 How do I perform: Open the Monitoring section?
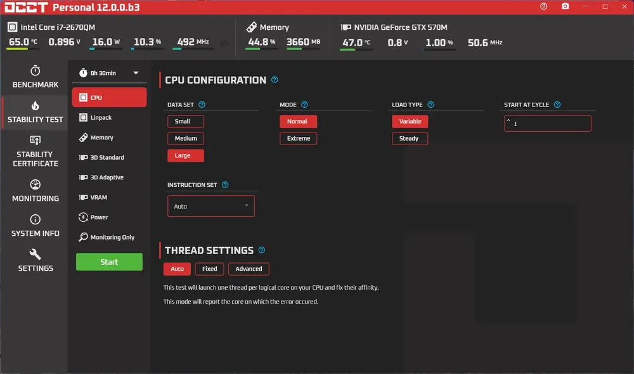pos(35,191)
